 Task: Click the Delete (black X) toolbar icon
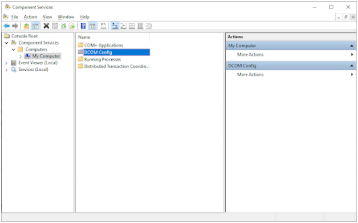[46, 26]
